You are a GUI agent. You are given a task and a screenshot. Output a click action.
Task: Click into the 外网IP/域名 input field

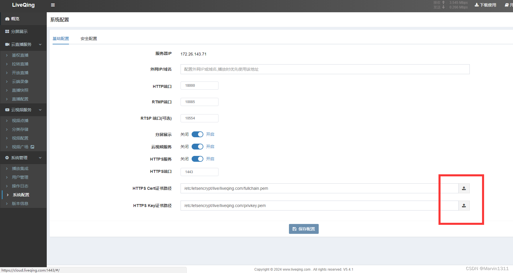(325, 69)
